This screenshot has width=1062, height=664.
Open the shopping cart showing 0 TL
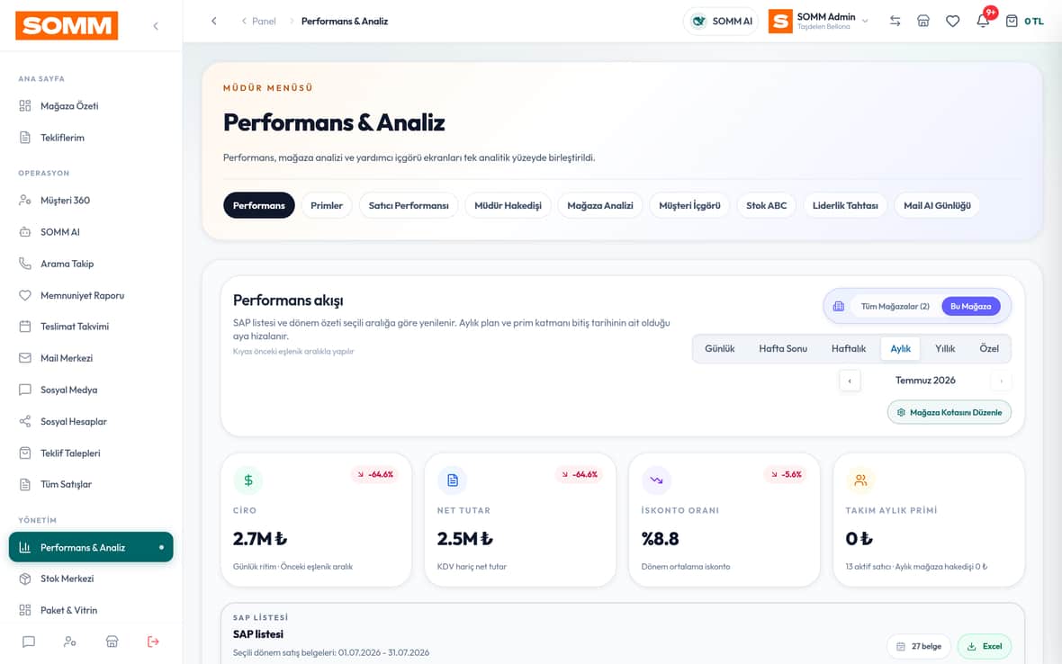pos(1024,21)
